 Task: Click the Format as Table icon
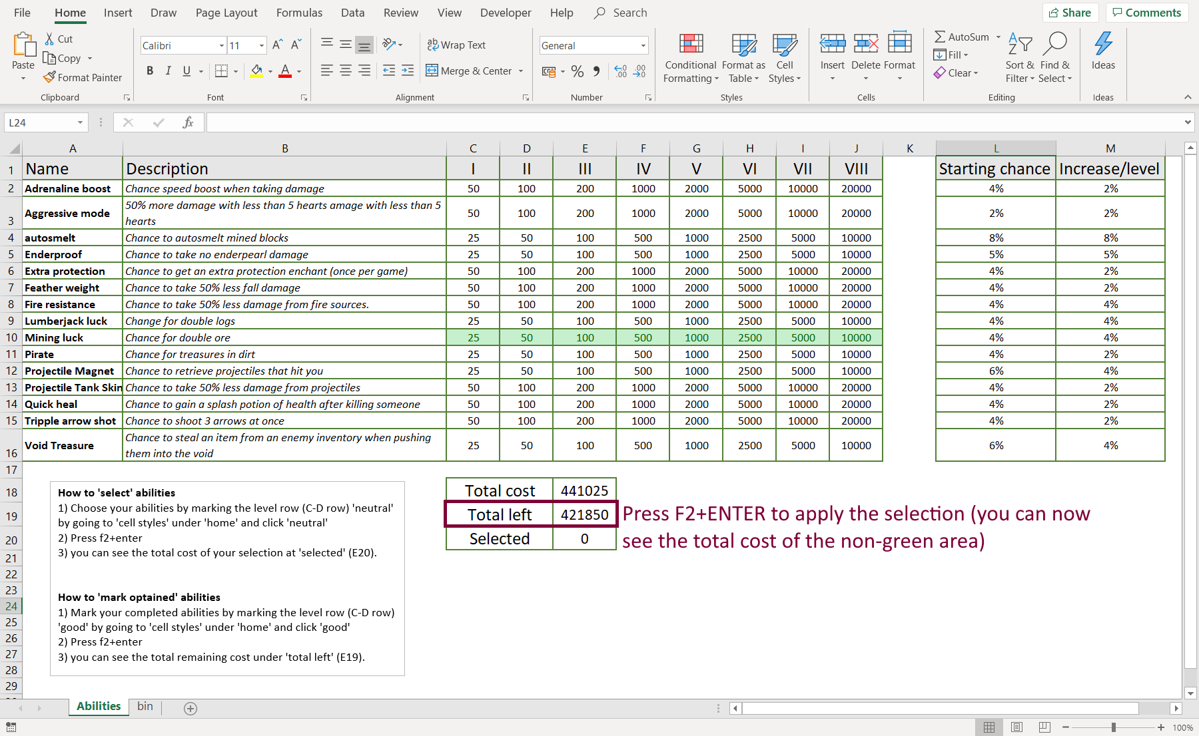[744, 44]
